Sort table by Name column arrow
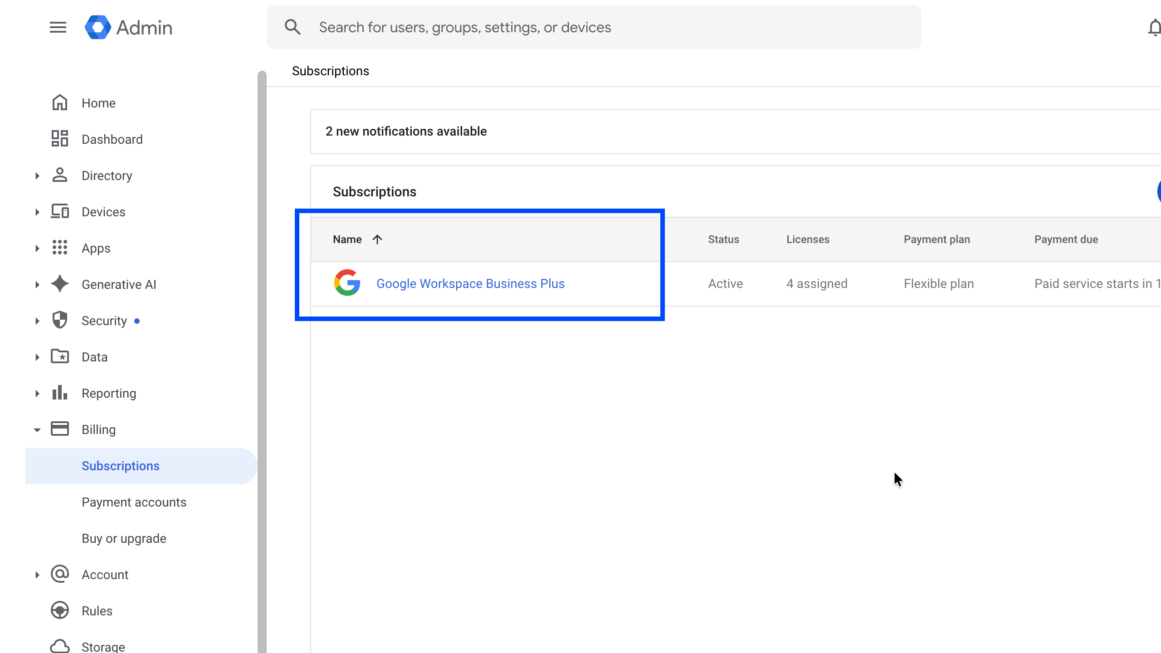This screenshot has height=653, width=1161. [x=377, y=239]
